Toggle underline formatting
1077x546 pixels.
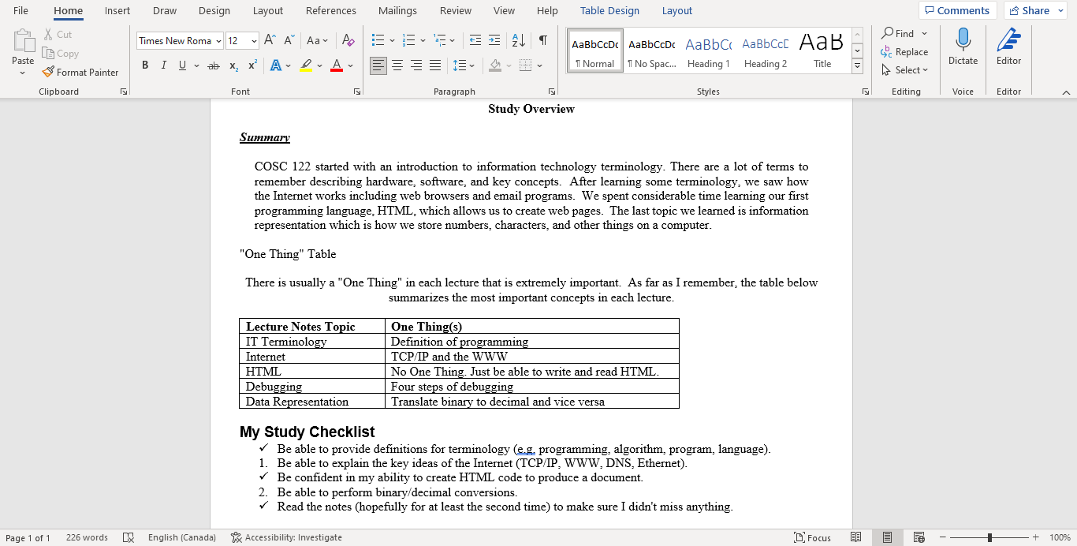click(183, 65)
